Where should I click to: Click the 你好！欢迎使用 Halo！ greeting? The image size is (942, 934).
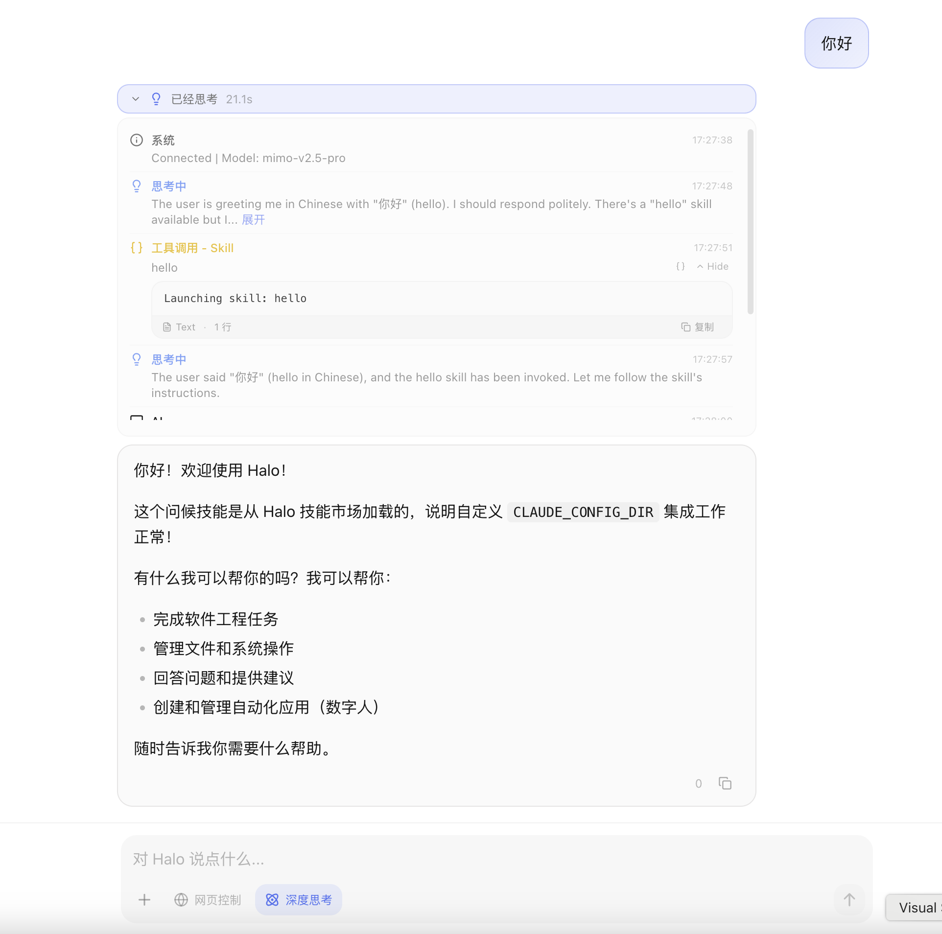[211, 470]
